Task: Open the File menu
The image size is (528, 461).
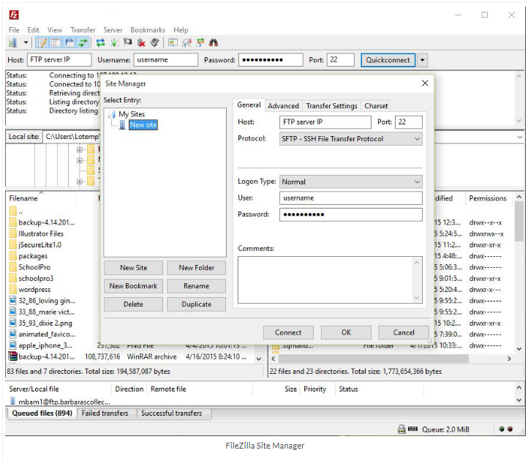Action: coord(14,30)
